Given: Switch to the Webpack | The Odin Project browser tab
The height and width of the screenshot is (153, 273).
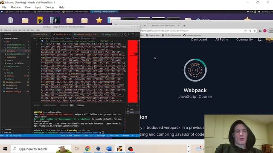Looking at the screenshot, I should pyautogui.click(x=163, y=25).
